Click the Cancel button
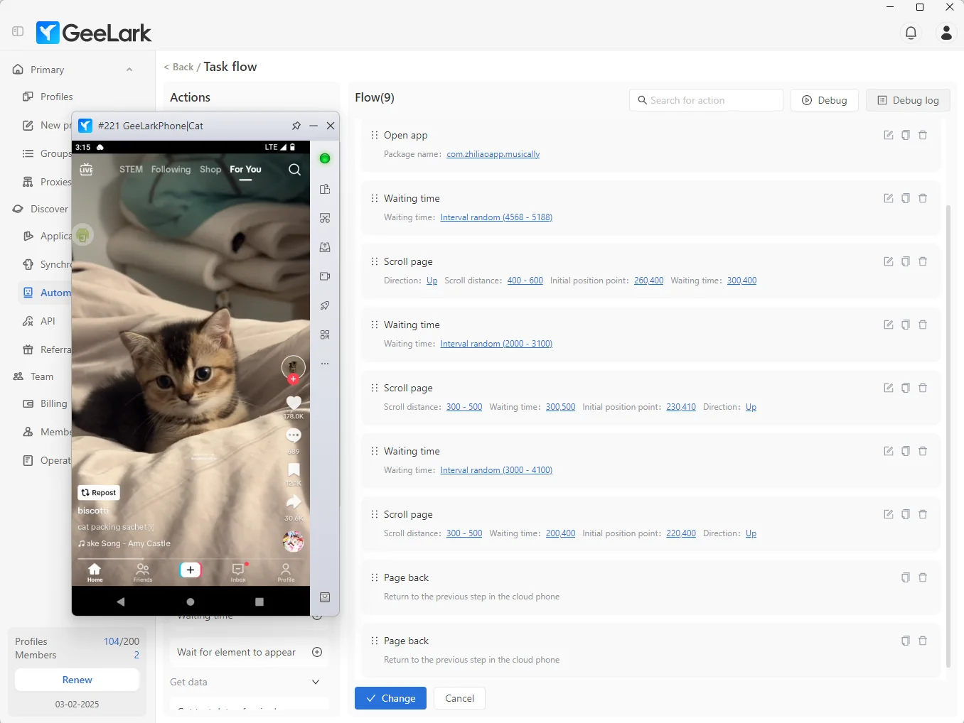The width and height of the screenshot is (964, 723). click(x=459, y=698)
